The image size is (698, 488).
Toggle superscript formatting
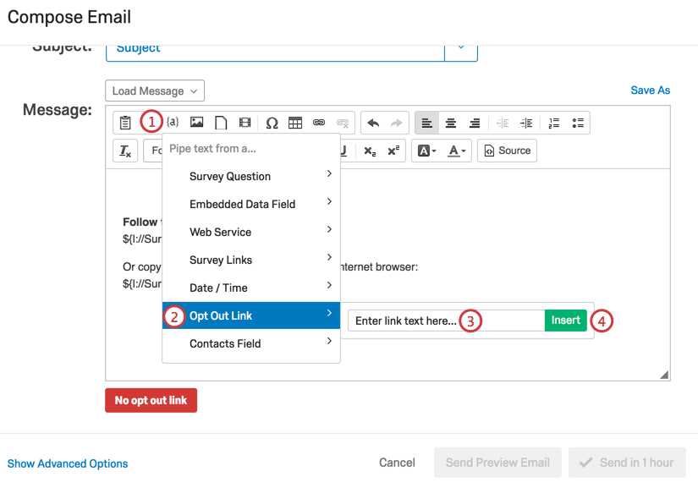[x=393, y=151]
